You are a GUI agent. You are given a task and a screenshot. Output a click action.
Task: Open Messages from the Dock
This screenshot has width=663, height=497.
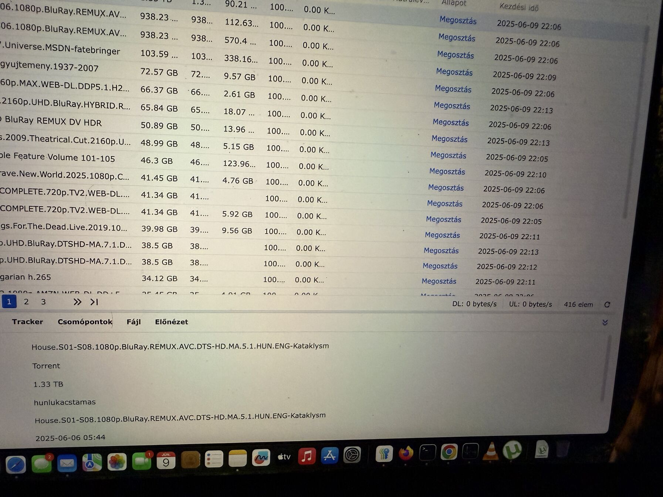pyautogui.click(x=41, y=463)
